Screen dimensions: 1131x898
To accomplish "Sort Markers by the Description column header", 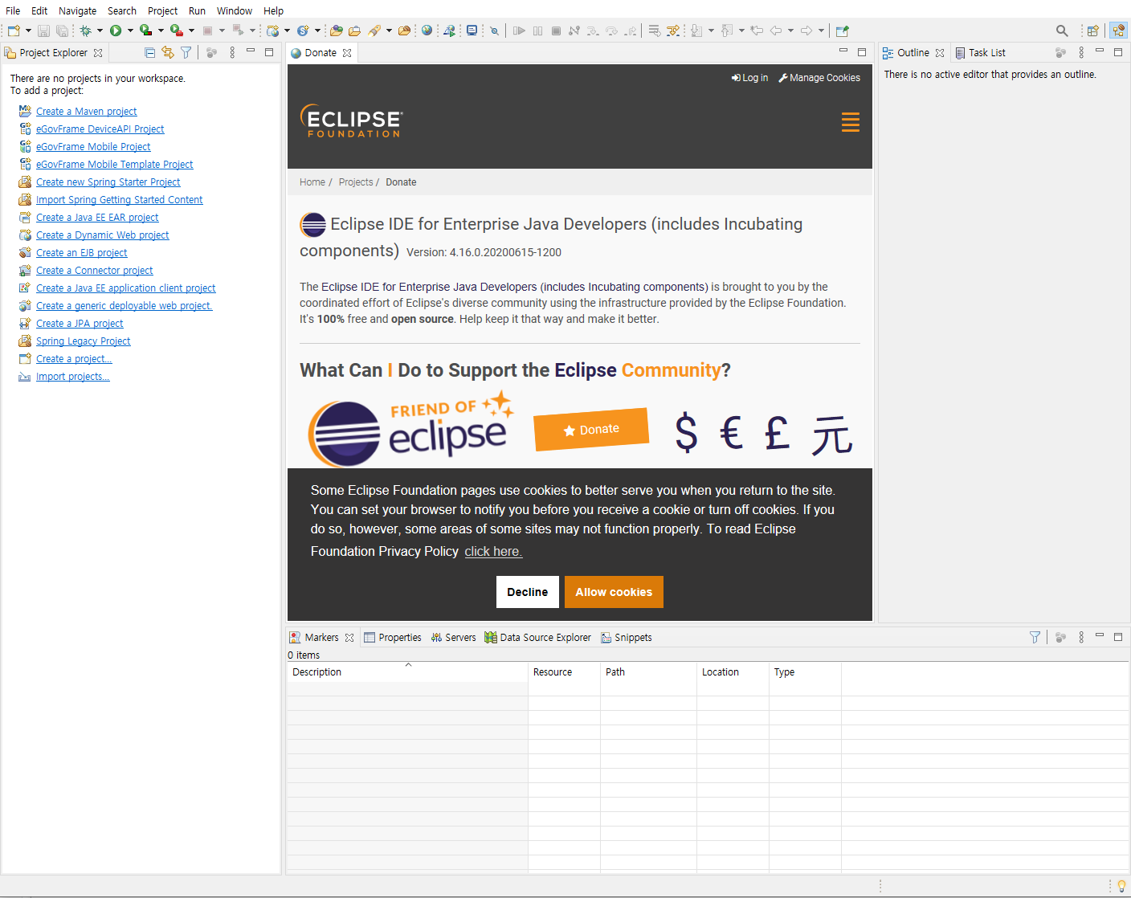I will 407,671.
